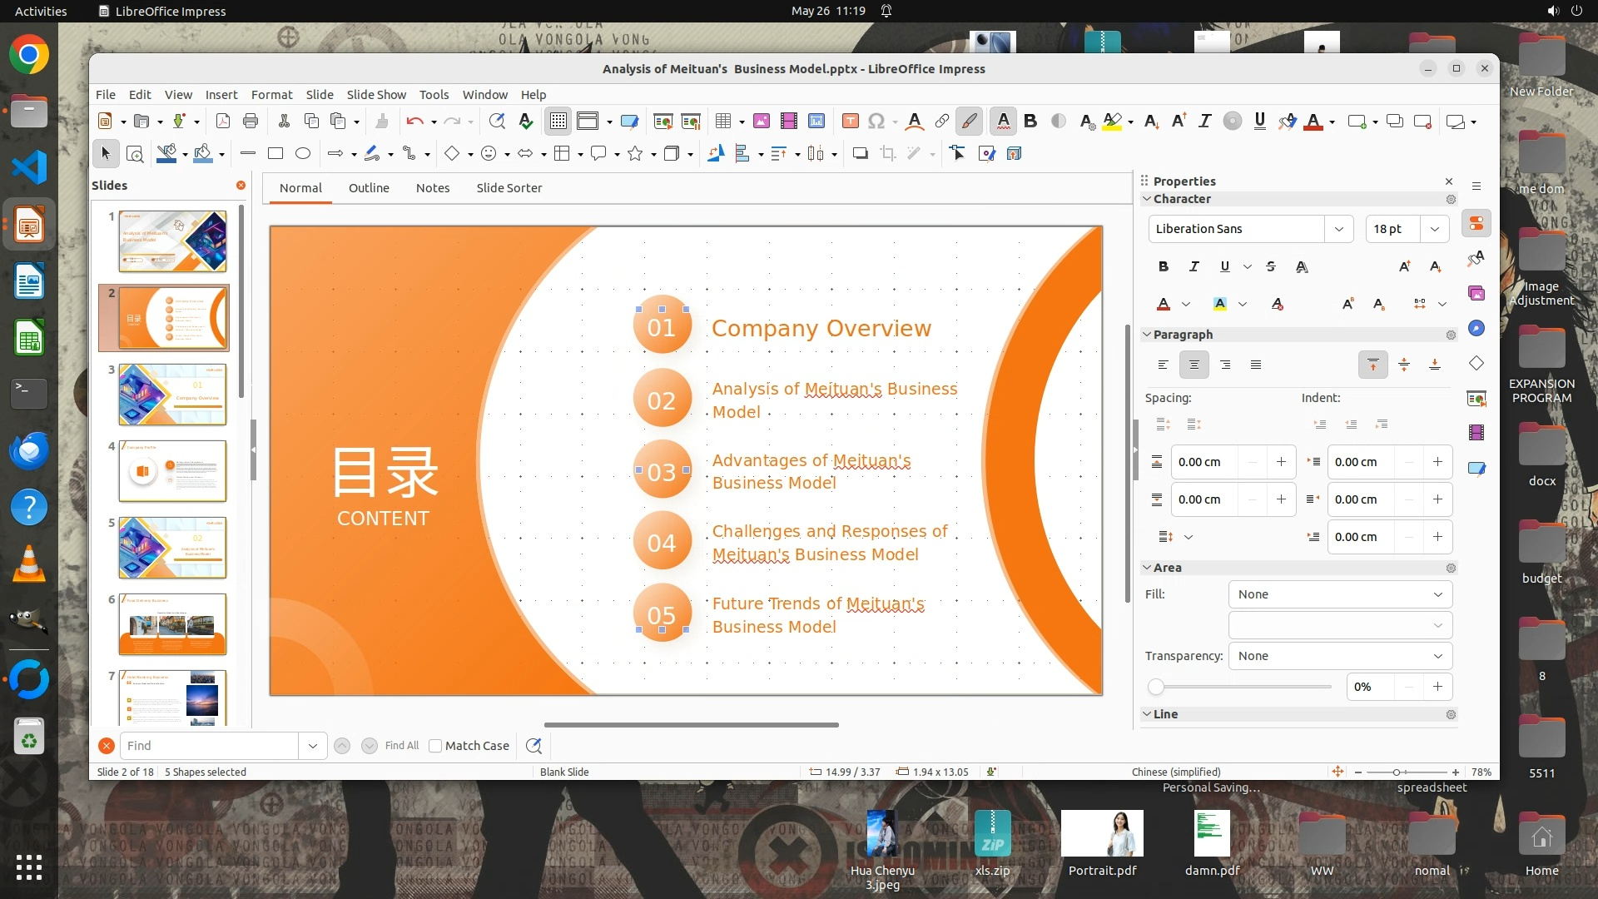
Task: Click the Insert Table toolbar icon
Action: pyautogui.click(x=722, y=122)
